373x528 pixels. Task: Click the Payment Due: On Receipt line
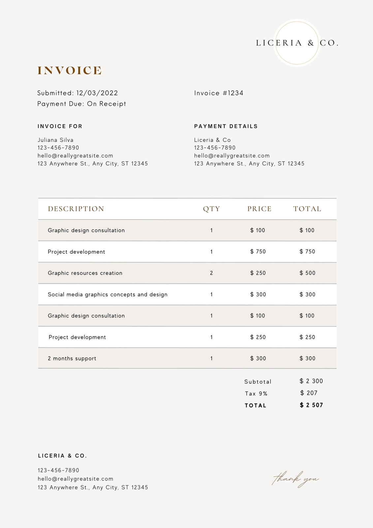click(82, 104)
